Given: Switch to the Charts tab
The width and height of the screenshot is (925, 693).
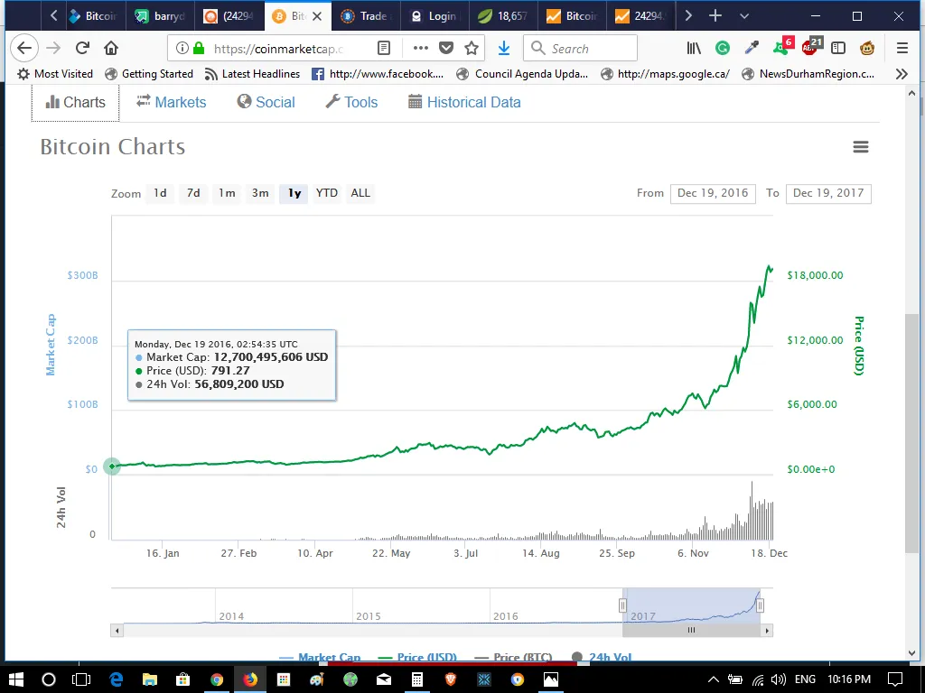Looking at the screenshot, I should point(76,103).
